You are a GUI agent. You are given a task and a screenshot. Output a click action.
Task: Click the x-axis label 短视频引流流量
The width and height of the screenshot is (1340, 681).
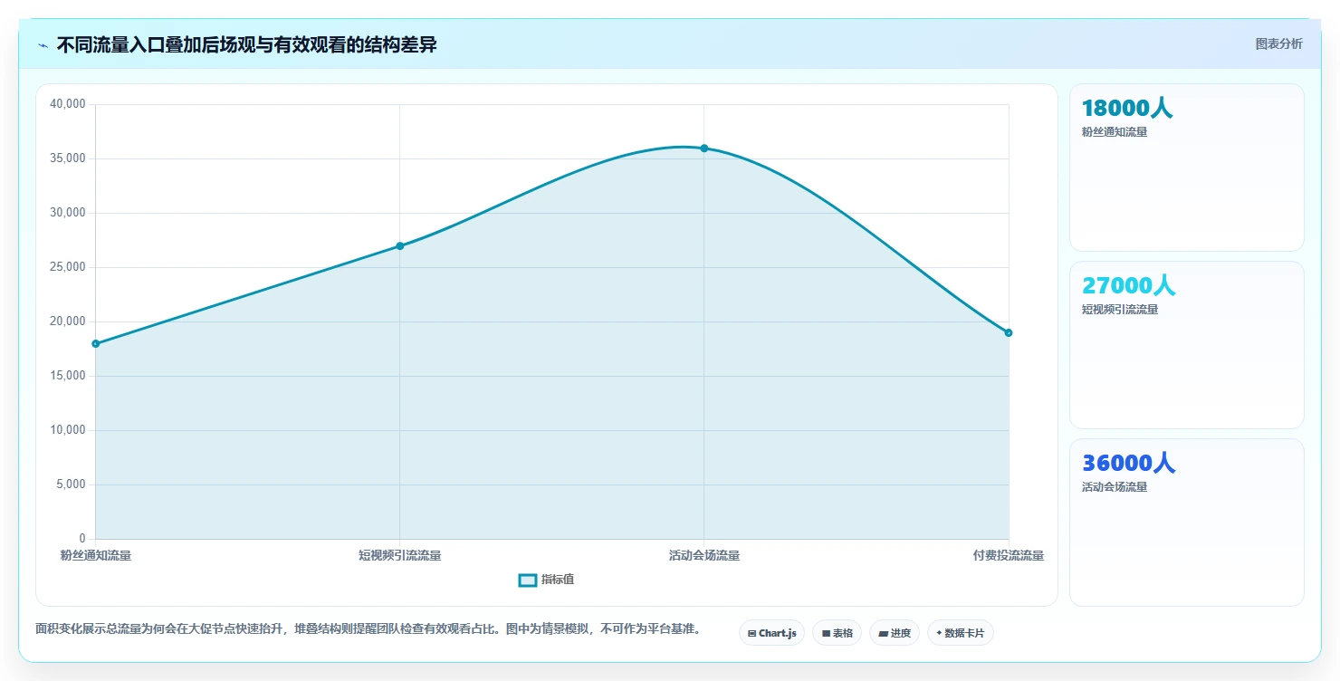tap(400, 555)
